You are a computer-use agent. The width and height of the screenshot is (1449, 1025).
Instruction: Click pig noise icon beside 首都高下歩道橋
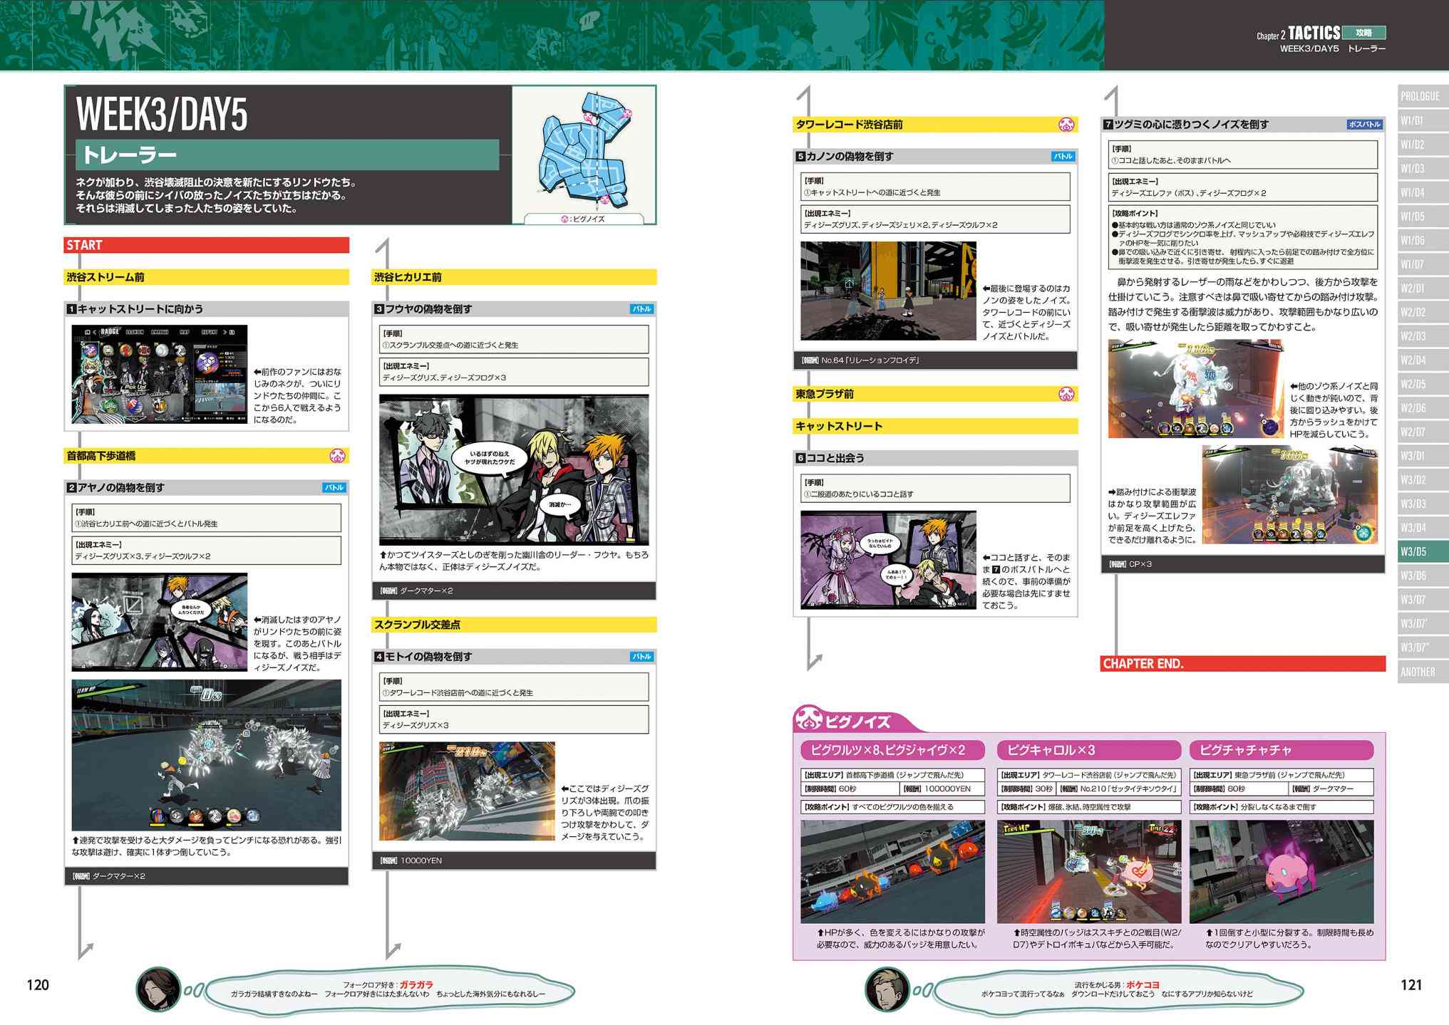point(338,456)
